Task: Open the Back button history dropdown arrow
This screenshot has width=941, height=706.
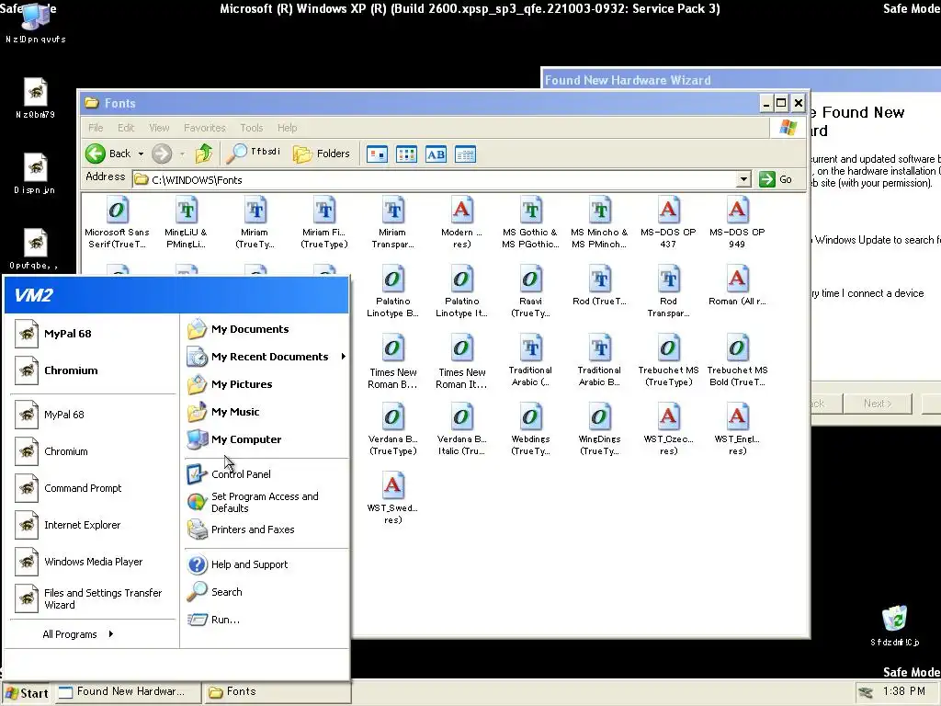Action: (141, 154)
